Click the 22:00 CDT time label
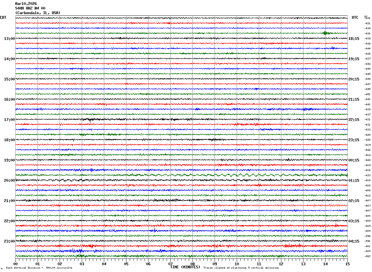 tap(10, 221)
